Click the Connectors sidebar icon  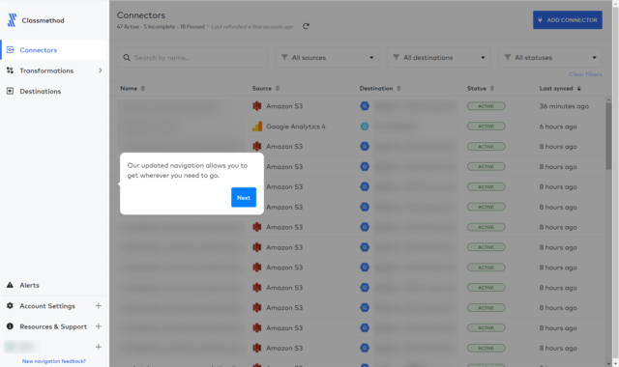point(11,49)
